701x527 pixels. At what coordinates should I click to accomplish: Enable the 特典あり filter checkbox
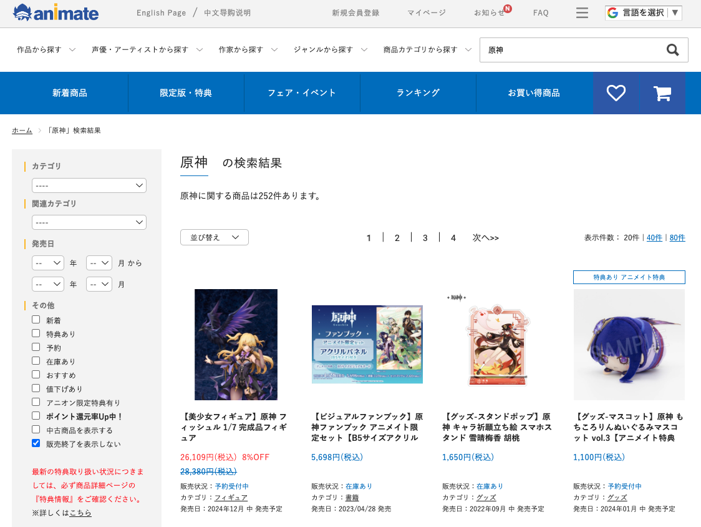pos(36,333)
